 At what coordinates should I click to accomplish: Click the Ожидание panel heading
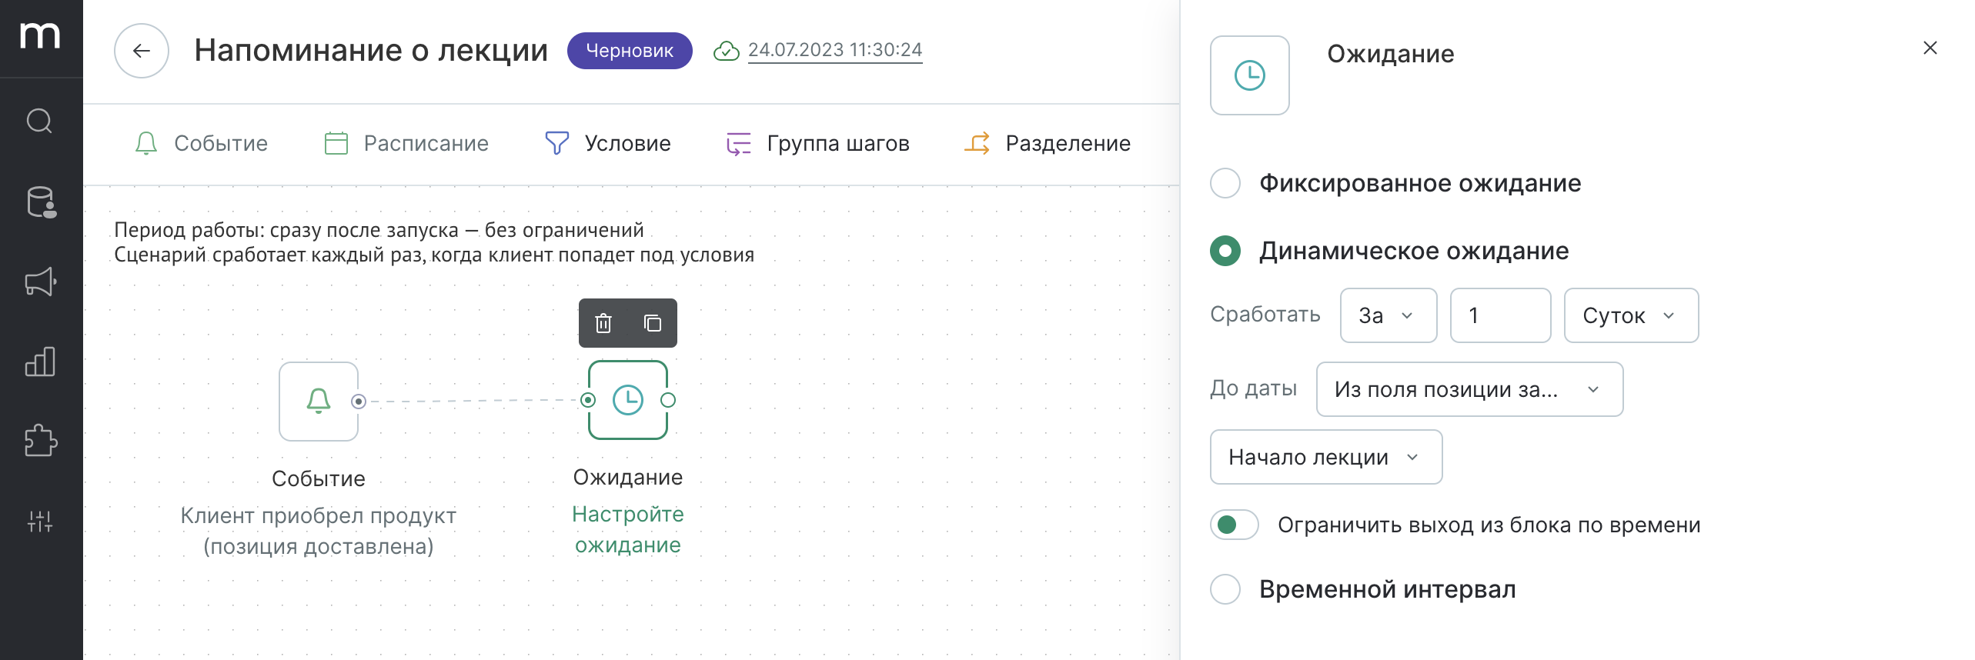[1391, 54]
